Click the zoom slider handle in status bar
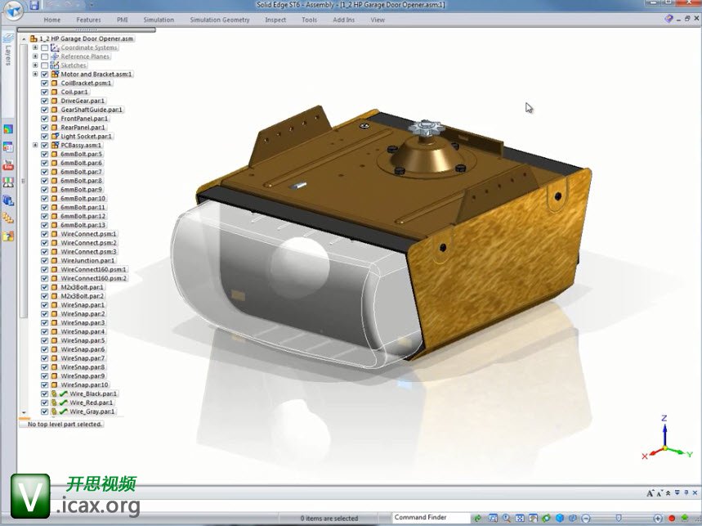The image size is (702, 526). (x=619, y=519)
